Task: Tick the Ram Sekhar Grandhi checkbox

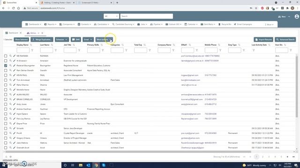Action: (x=6, y=70)
